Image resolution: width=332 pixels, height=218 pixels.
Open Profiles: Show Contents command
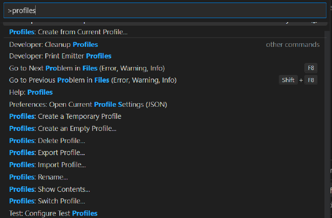tap(50, 189)
